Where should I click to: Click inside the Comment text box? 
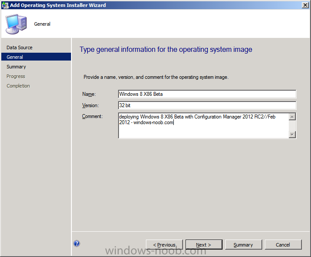203,125
